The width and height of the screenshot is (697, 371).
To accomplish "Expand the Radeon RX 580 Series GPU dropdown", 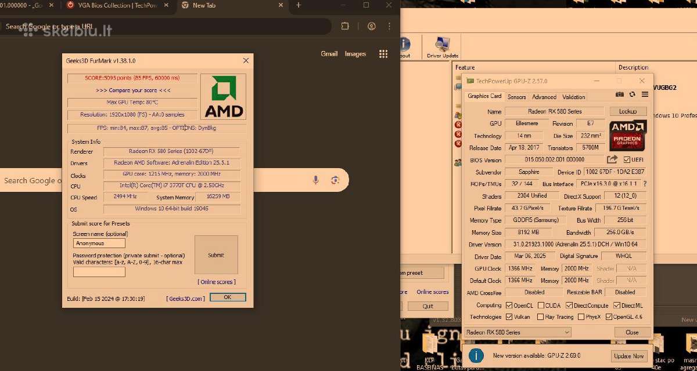I will point(518,332).
